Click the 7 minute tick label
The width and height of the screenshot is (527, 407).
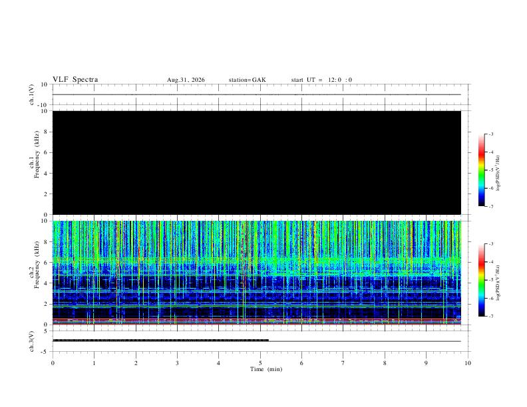(343, 363)
